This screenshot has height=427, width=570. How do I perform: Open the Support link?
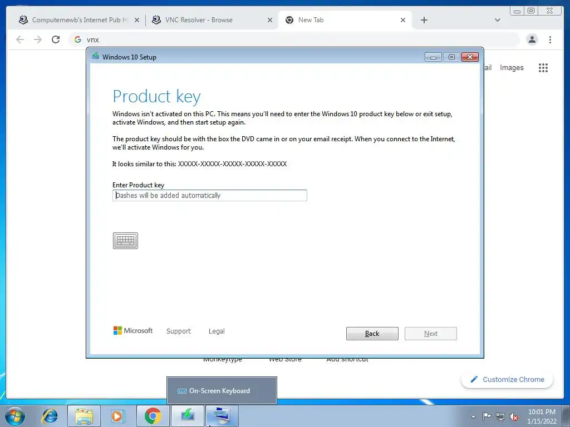(179, 331)
